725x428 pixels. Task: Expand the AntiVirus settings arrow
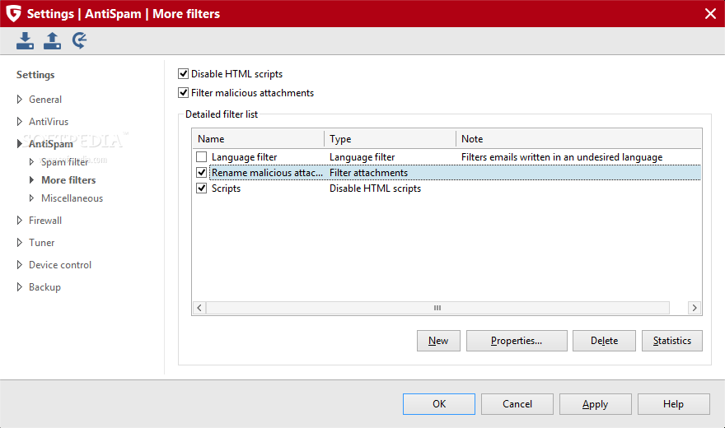click(x=20, y=122)
